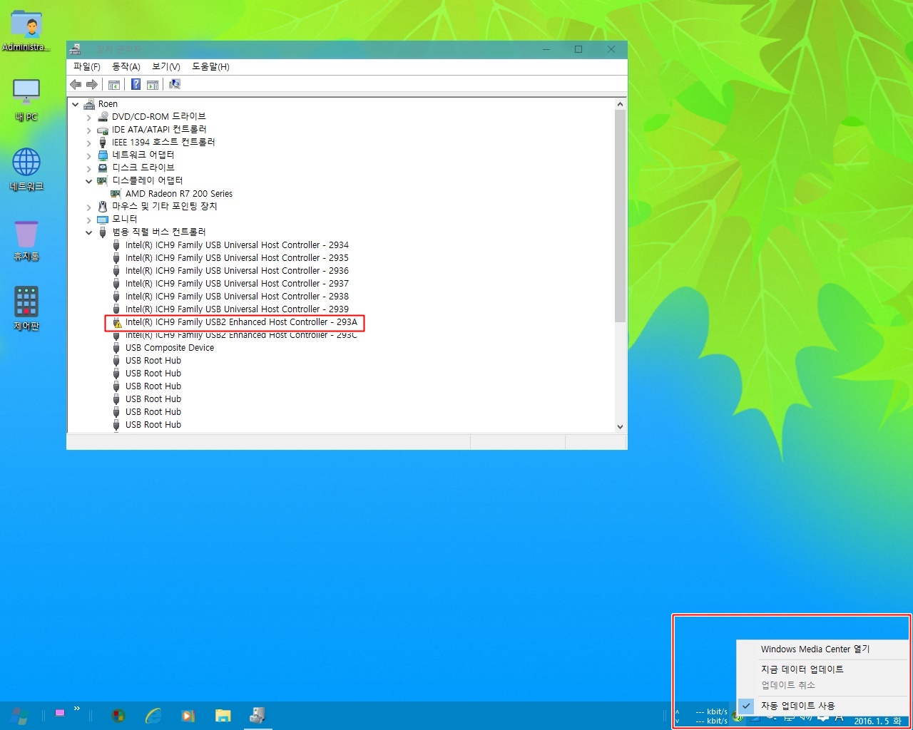Viewport: 913px width, 730px height.
Task: Click the vertical scrollbar thumb in Device Manager
Action: coord(620,215)
